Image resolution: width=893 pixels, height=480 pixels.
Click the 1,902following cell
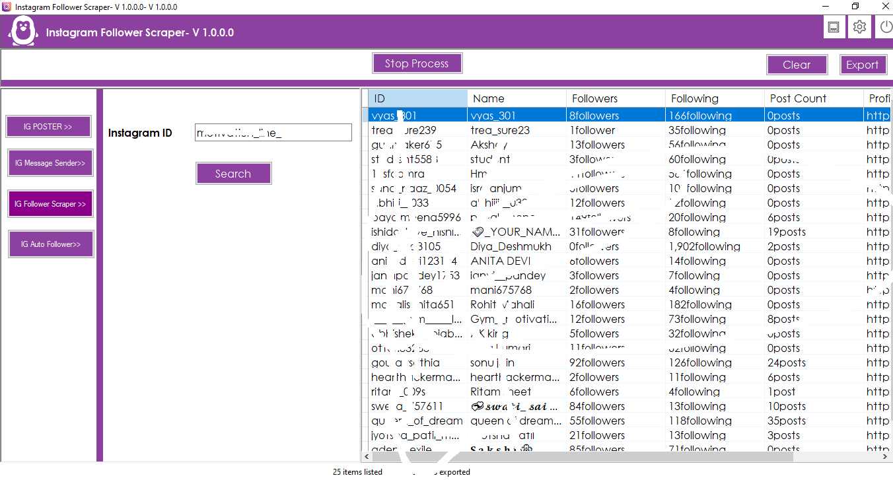point(715,246)
